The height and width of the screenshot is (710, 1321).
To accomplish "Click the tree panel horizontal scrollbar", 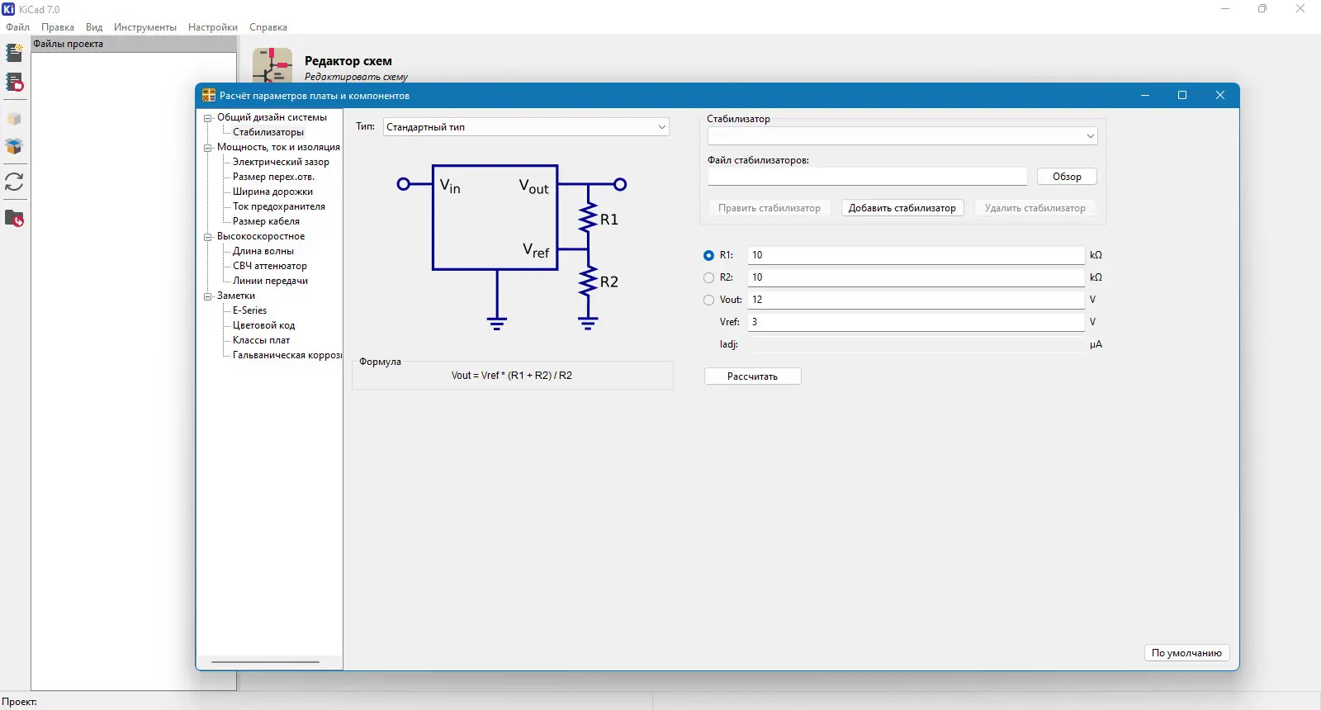I will (x=265, y=661).
